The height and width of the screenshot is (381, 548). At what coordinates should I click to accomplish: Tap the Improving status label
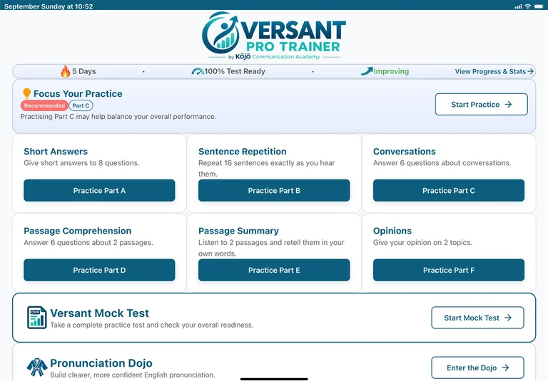[391, 71]
